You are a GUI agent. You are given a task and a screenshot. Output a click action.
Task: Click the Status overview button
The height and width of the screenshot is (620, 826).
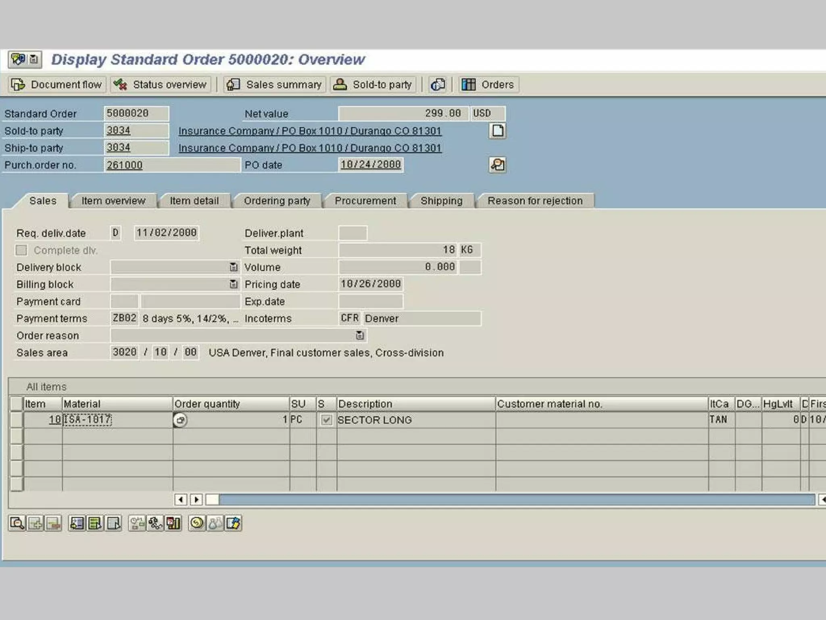(x=161, y=85)
